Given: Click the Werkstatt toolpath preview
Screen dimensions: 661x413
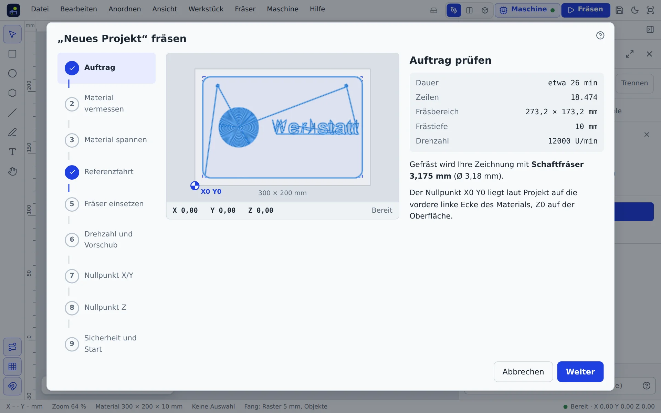Looking at the screenshot, I should pyautogui.click(x=315, y=127).
